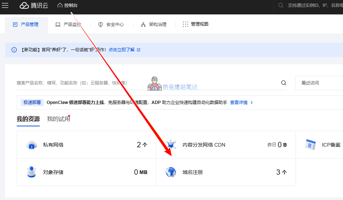Open the 最近访问 dropdown

click(319, 83)
